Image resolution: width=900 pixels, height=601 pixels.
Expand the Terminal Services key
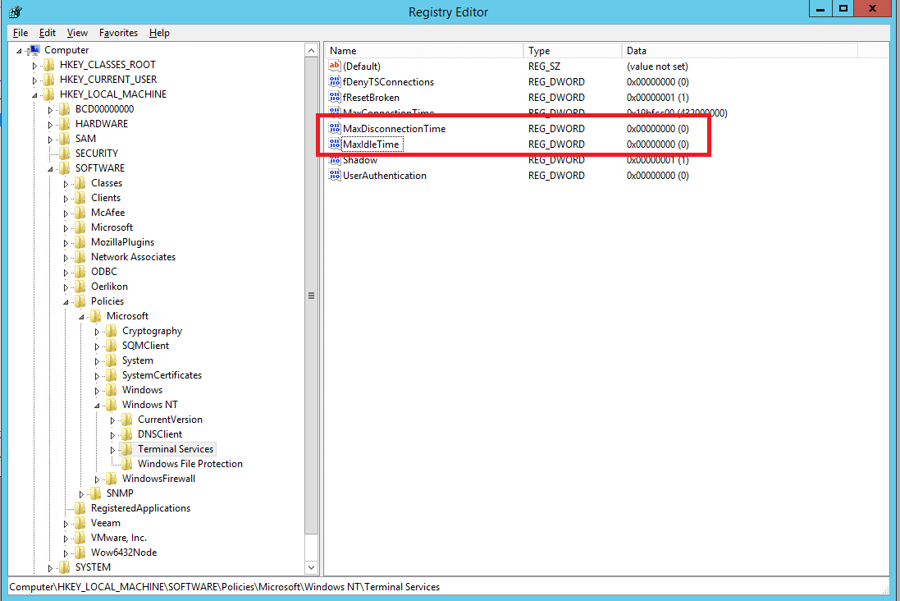click(x=112, y=450)
